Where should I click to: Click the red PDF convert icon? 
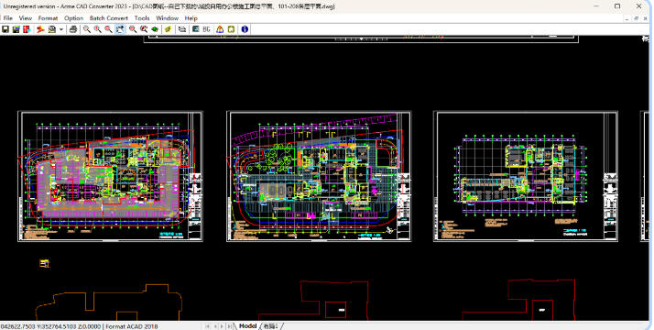[27, 29]
